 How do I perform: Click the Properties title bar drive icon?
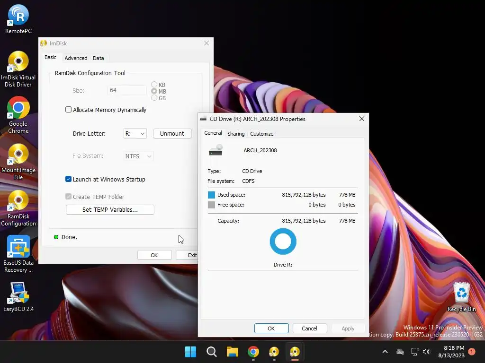click(x=203, y=119)
